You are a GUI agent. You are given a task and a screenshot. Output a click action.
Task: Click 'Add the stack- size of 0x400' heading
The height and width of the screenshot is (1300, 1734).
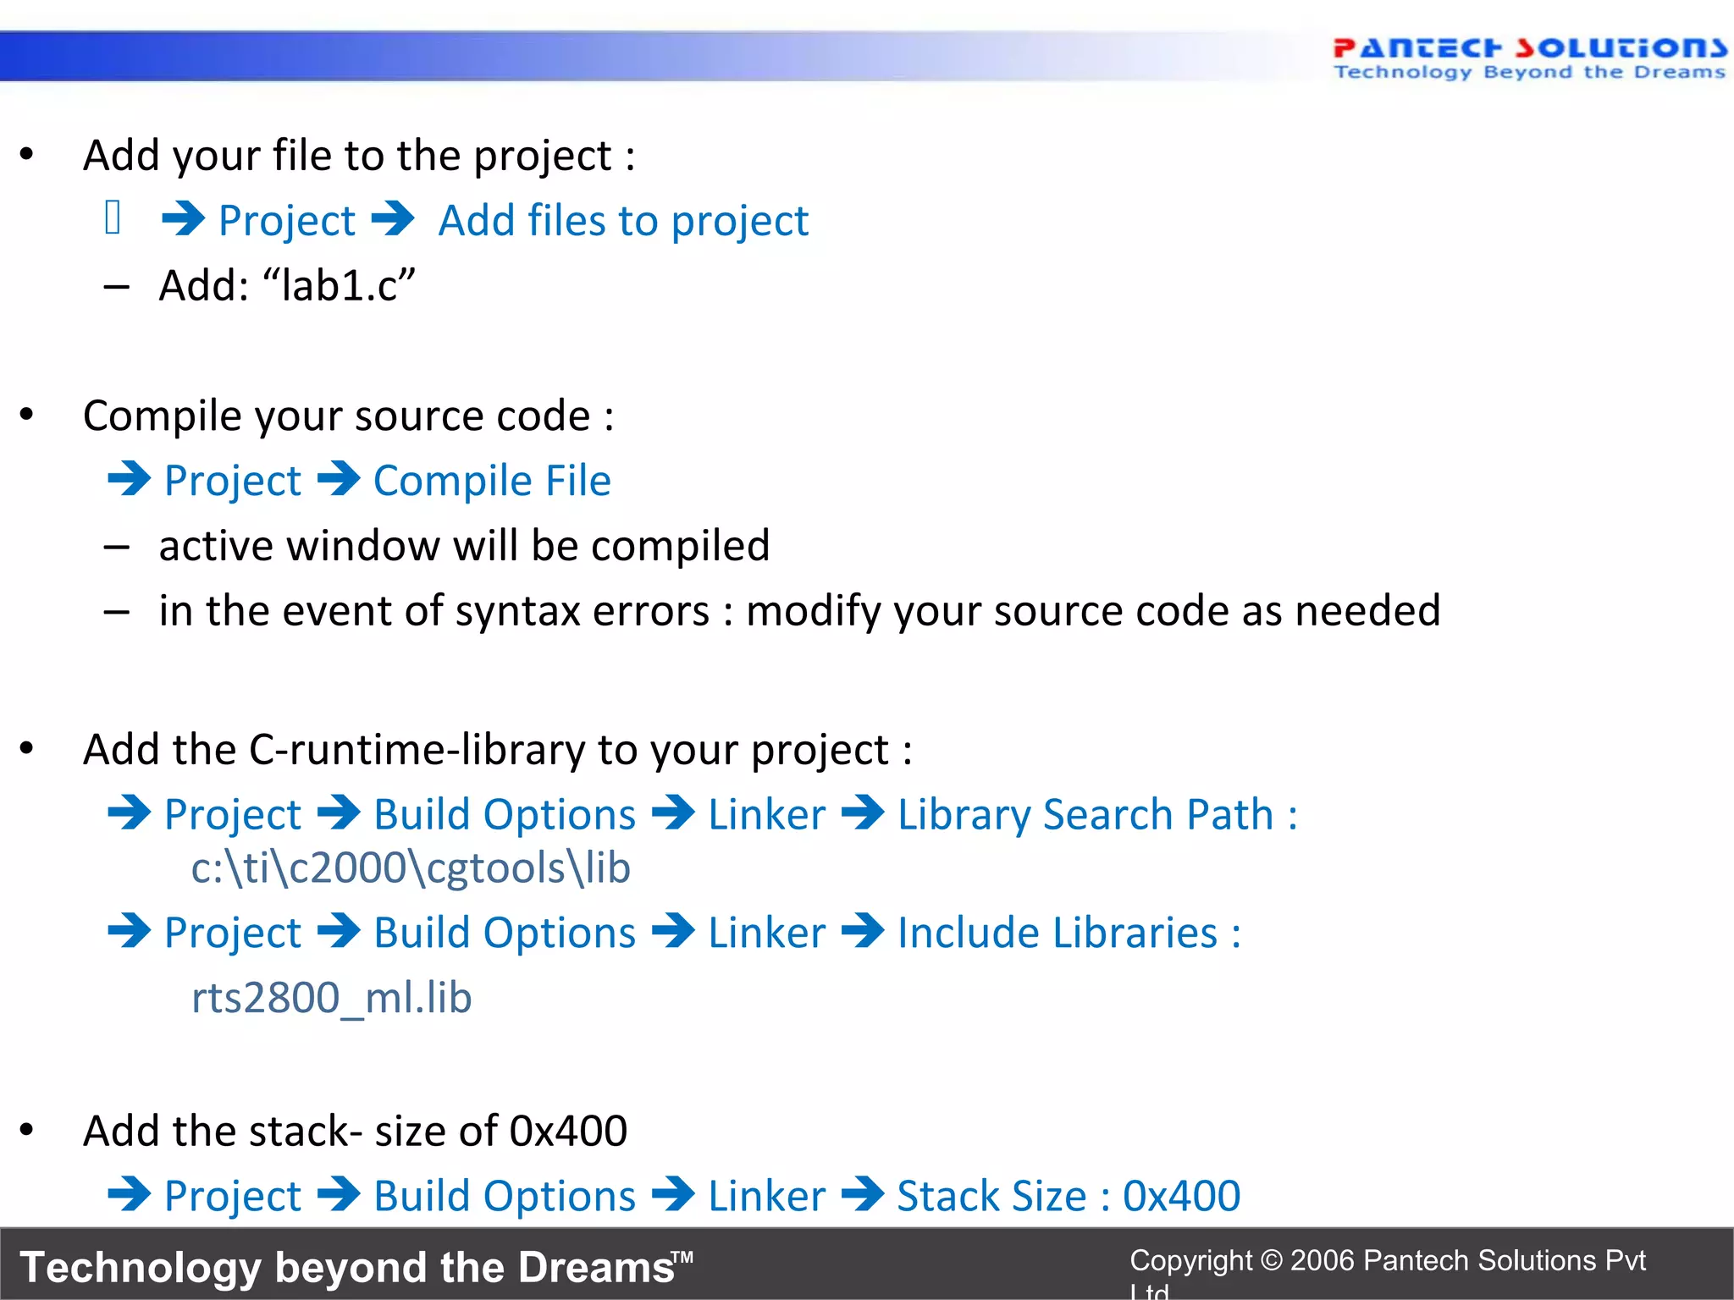(x=355, y=1132)
